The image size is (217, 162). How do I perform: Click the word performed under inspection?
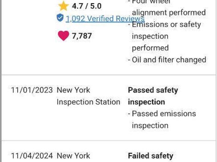pyautogui.click(x=150, y=48)
